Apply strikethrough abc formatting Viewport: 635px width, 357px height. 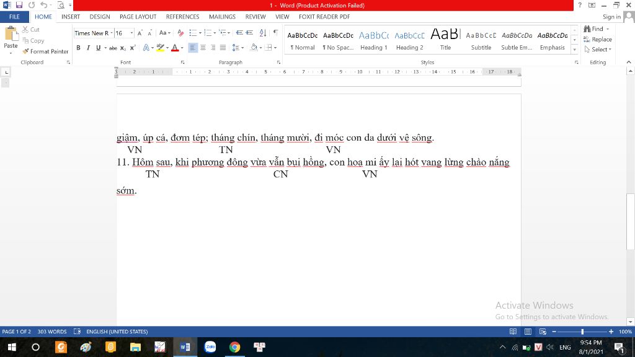(x=113, y=48)
